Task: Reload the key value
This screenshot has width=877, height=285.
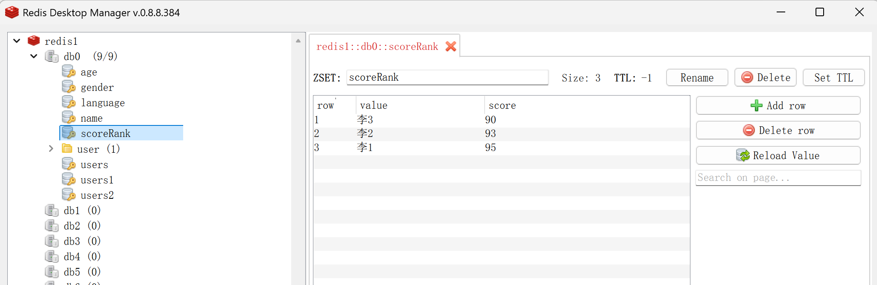Action: click(778, 155)
